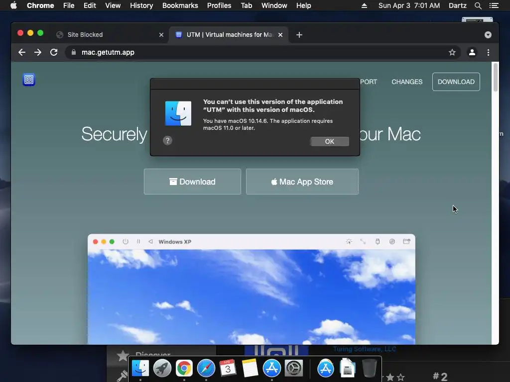510x382 pixels.
Task: Open the Profiles menu
Action: 219,5
